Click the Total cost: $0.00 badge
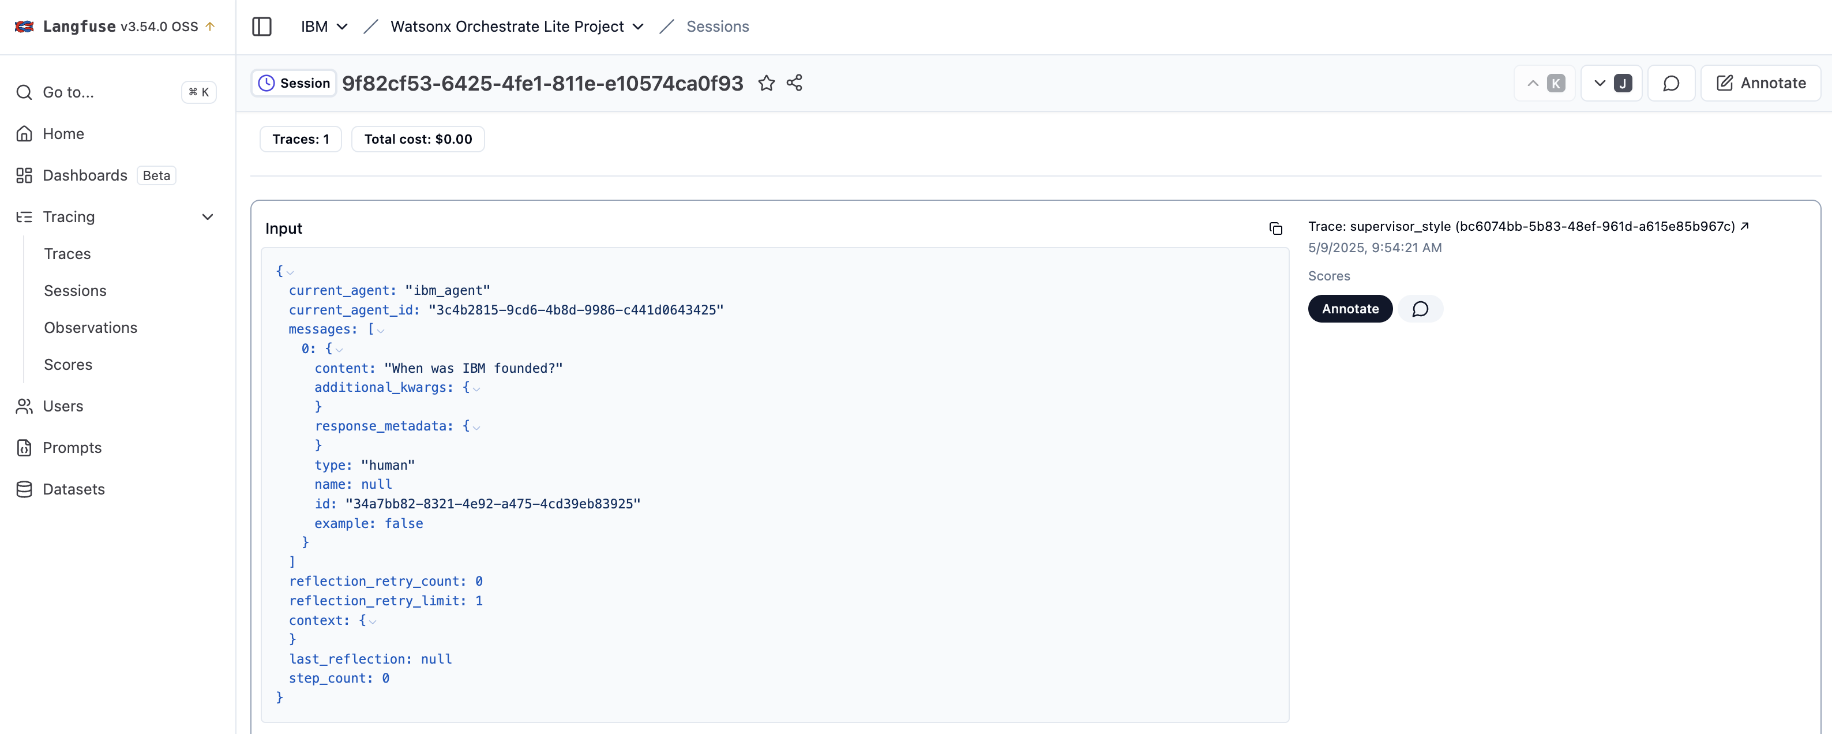The width and height of the screenshot is (1832, 734). coord(418,138)
